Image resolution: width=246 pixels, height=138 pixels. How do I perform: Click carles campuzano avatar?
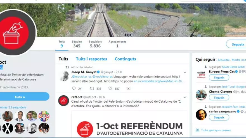click(201, 115)
